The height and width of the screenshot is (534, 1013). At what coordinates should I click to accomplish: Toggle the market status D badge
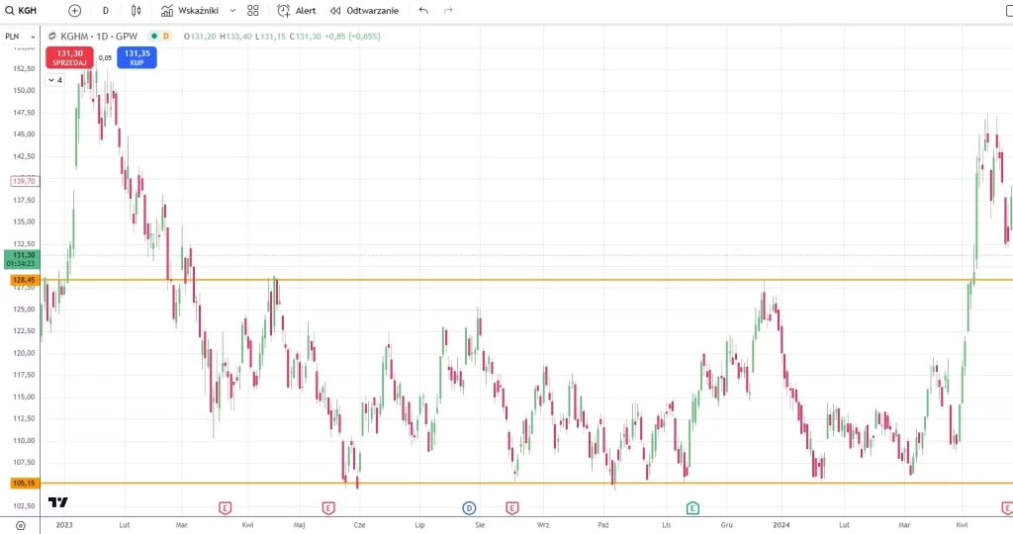click(x=166, y=36)
